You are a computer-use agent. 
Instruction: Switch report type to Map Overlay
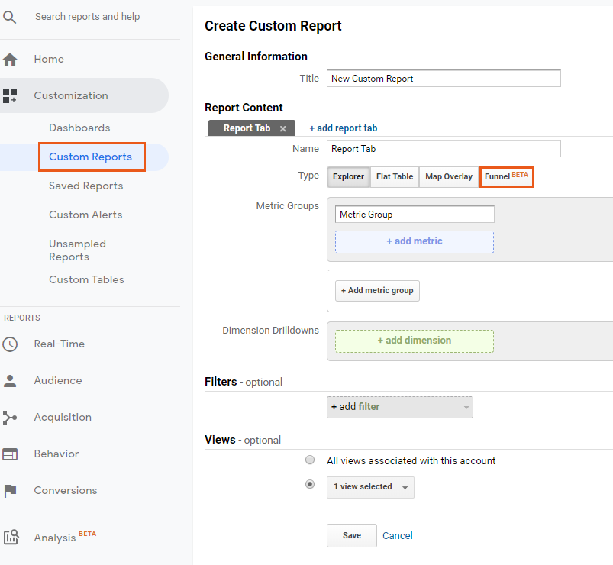click(449, 176)
